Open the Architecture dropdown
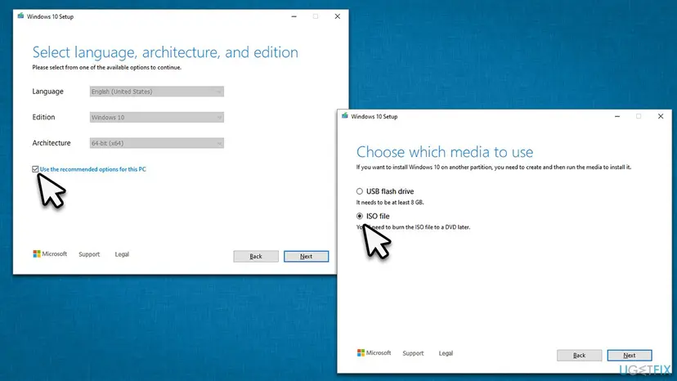 pyautogui.click(x=157, y=143)
